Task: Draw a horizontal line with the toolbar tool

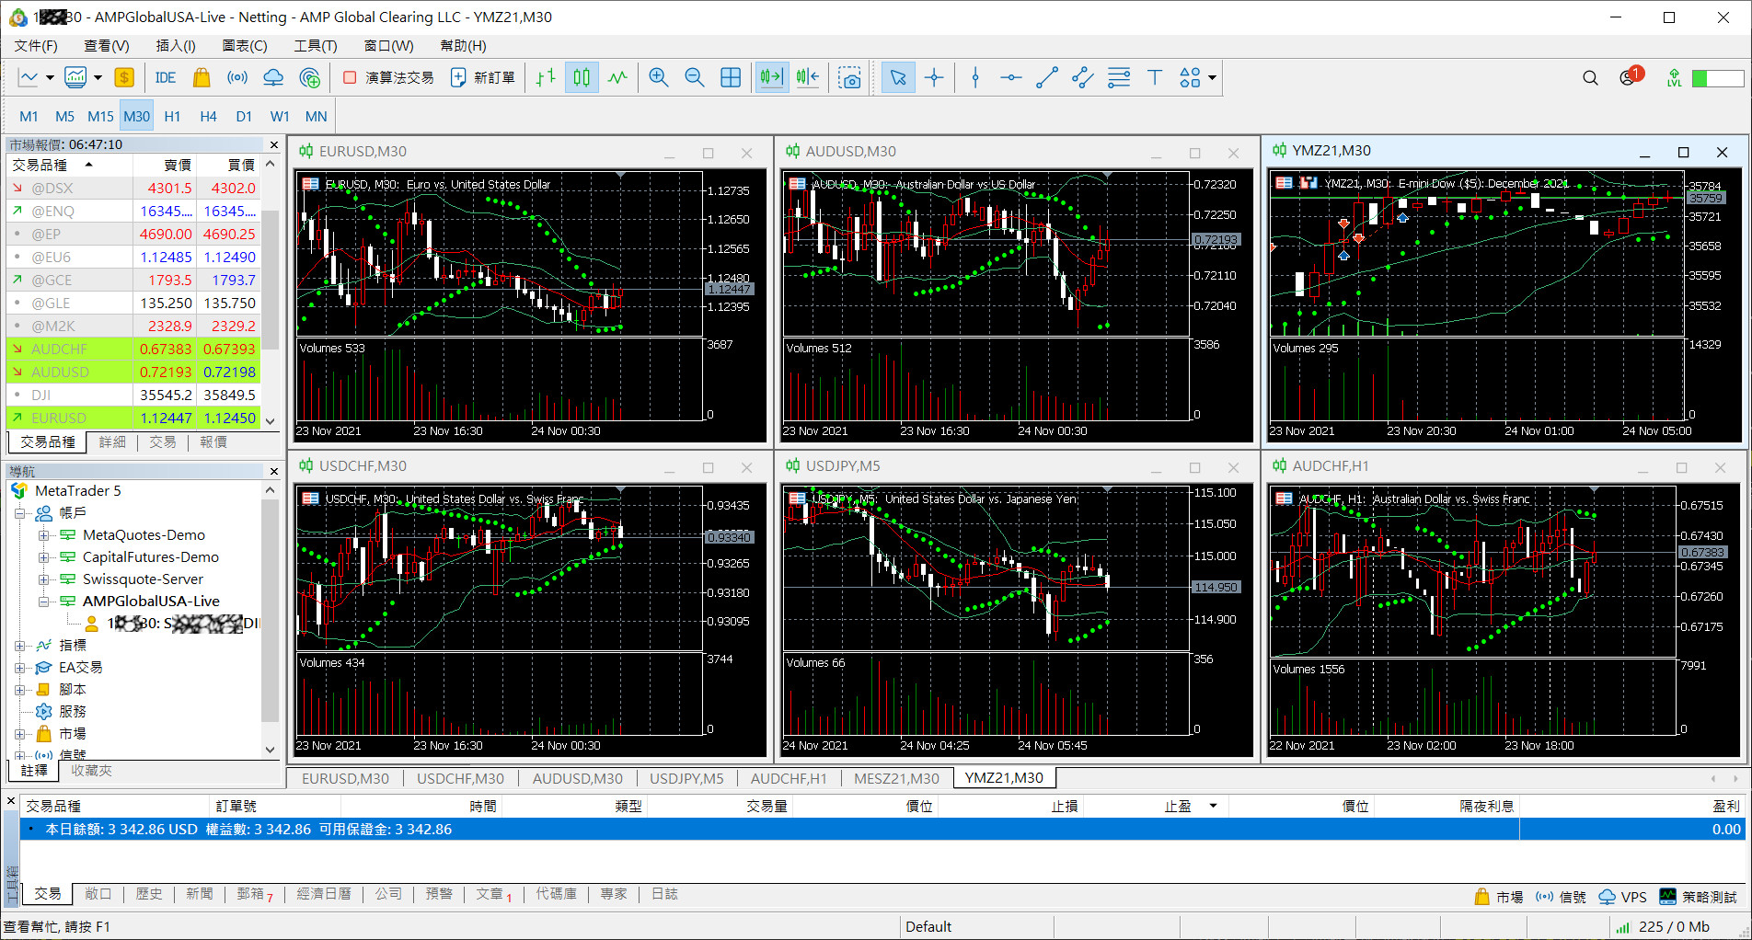Action: coord(1011,78)
